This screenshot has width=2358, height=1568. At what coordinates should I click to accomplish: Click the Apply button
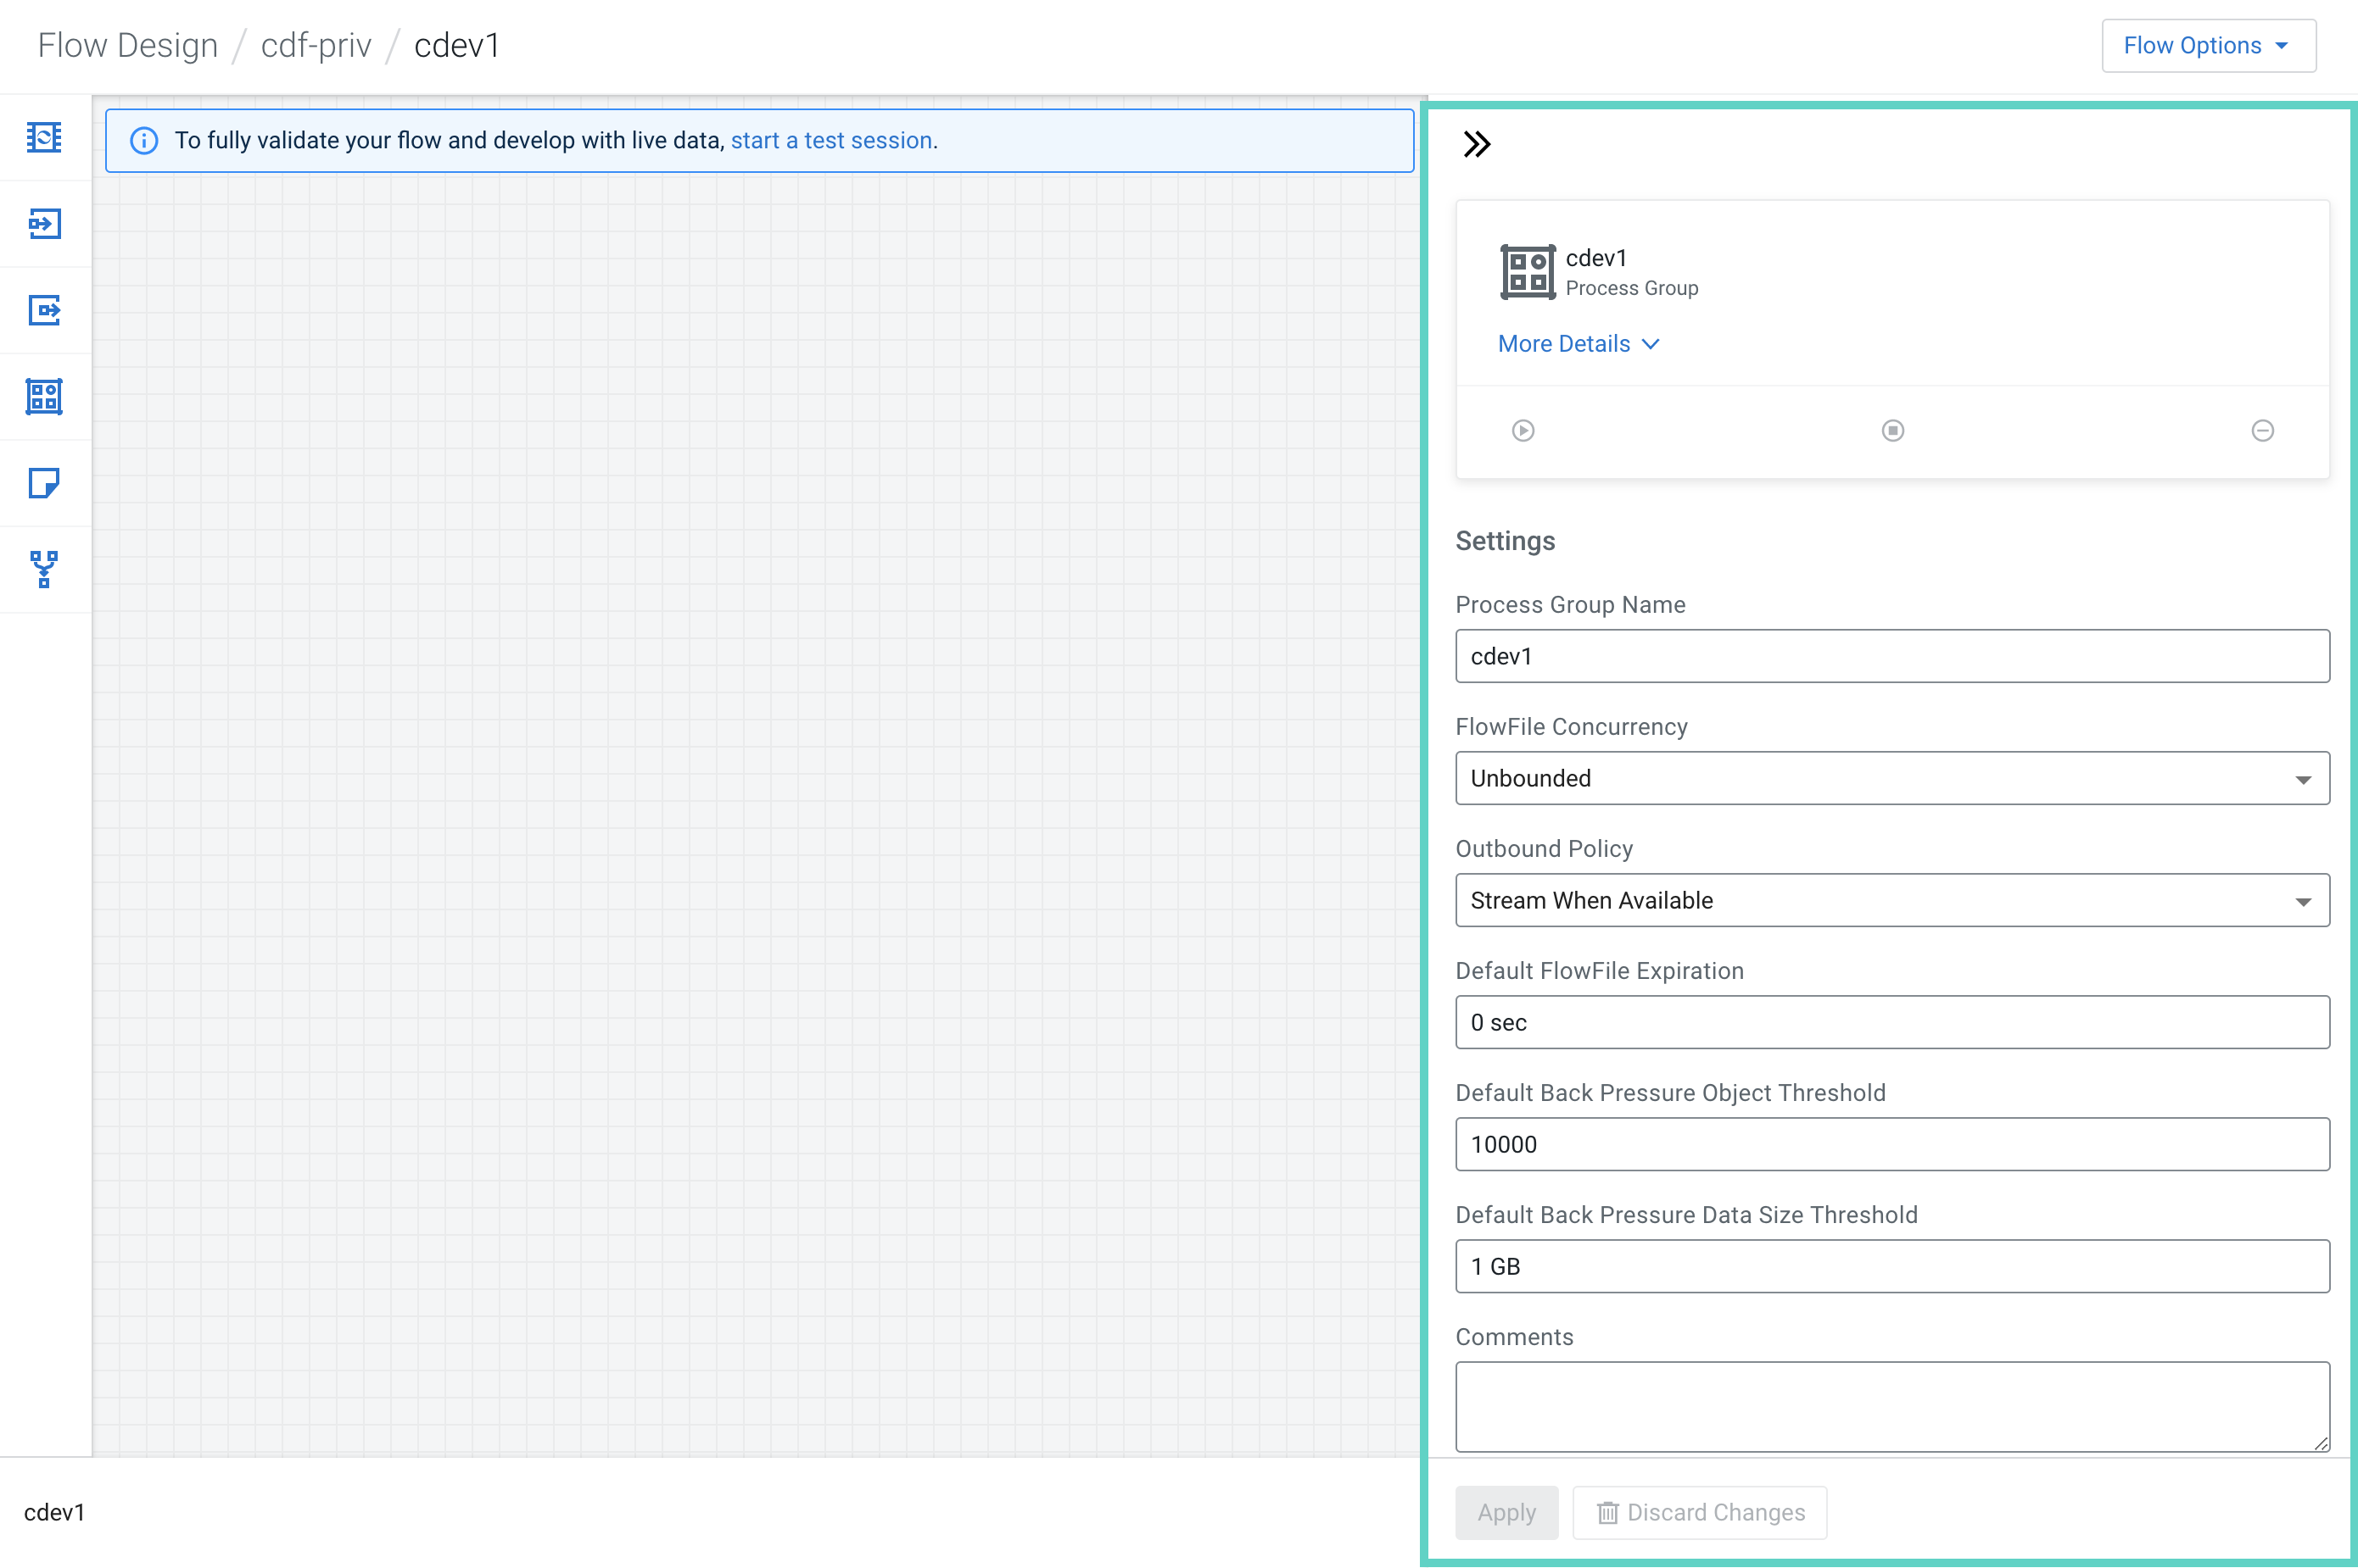coord(1506,1512)
